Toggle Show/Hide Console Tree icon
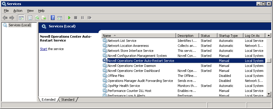Viewport: 273px width, 109px height. coord(21,18)
